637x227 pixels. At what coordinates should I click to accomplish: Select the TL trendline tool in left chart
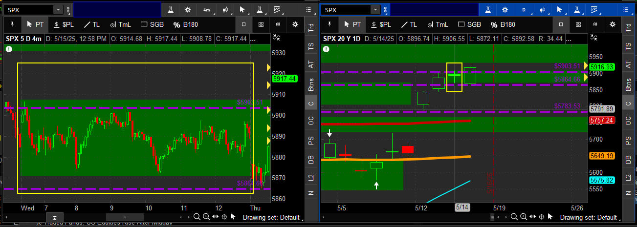pyautogui.click(x=93, y=24)
